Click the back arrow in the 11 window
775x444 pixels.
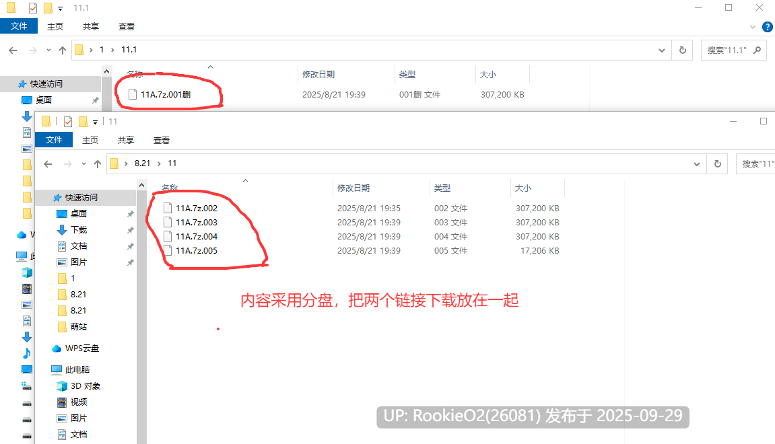click(48, 164)
